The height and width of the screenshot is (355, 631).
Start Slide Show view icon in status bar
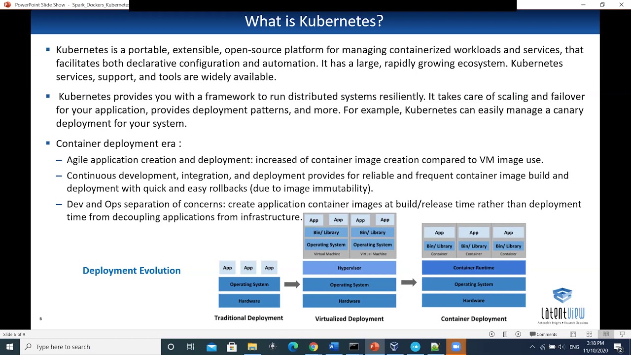[x=622, y=334]
